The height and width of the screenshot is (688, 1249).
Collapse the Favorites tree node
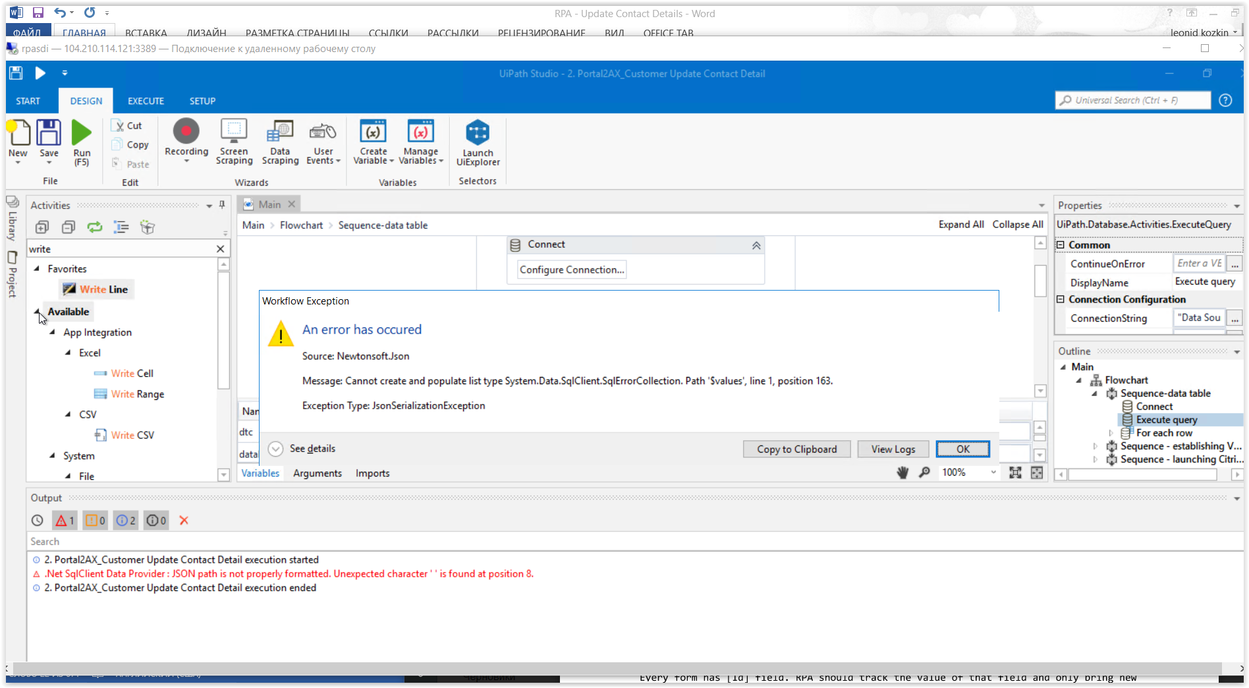37,269
